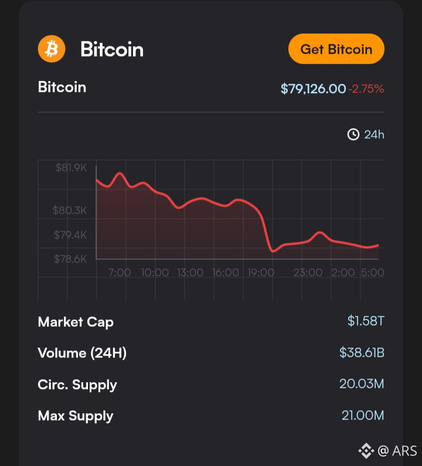Click the clock icon beside 24h

tap(353, 135)
